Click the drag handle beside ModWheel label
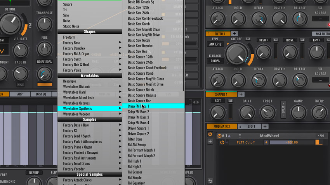Screen dimensions: 330x185 (240, 136)
